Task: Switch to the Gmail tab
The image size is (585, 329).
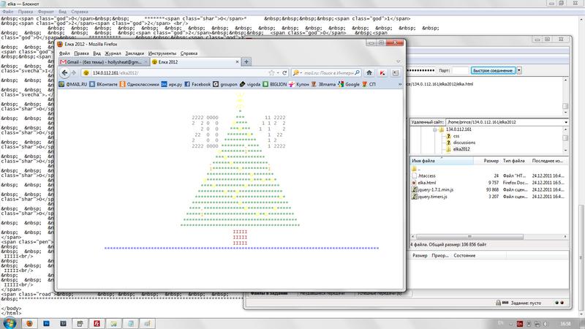Action: tap(104, 62)
